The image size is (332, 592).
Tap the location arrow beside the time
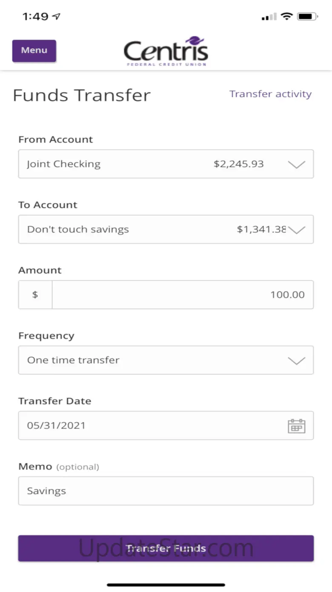tap(56, 17)
